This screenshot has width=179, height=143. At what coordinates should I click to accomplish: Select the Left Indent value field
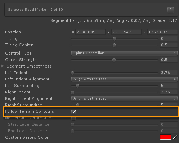click(169, 73)
